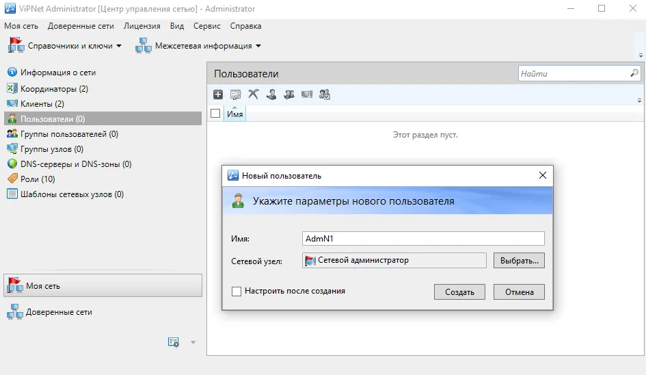Viewport: 646px width, 375px height.
Task: Open Вид menu
Action: pyautogui.click(x=177, y=25)
